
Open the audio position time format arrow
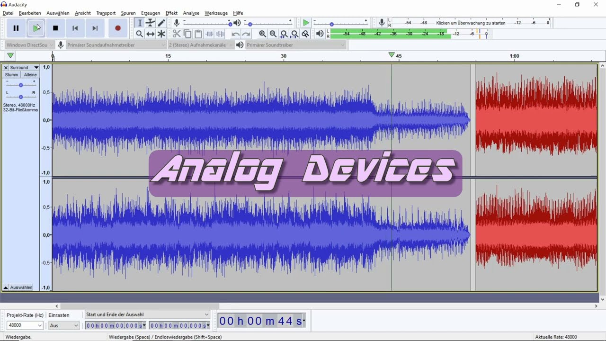point(303,321)
